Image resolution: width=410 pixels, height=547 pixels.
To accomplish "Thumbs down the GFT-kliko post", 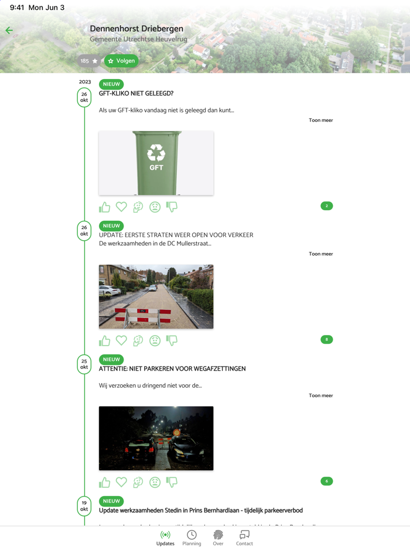I will [172, 207].
